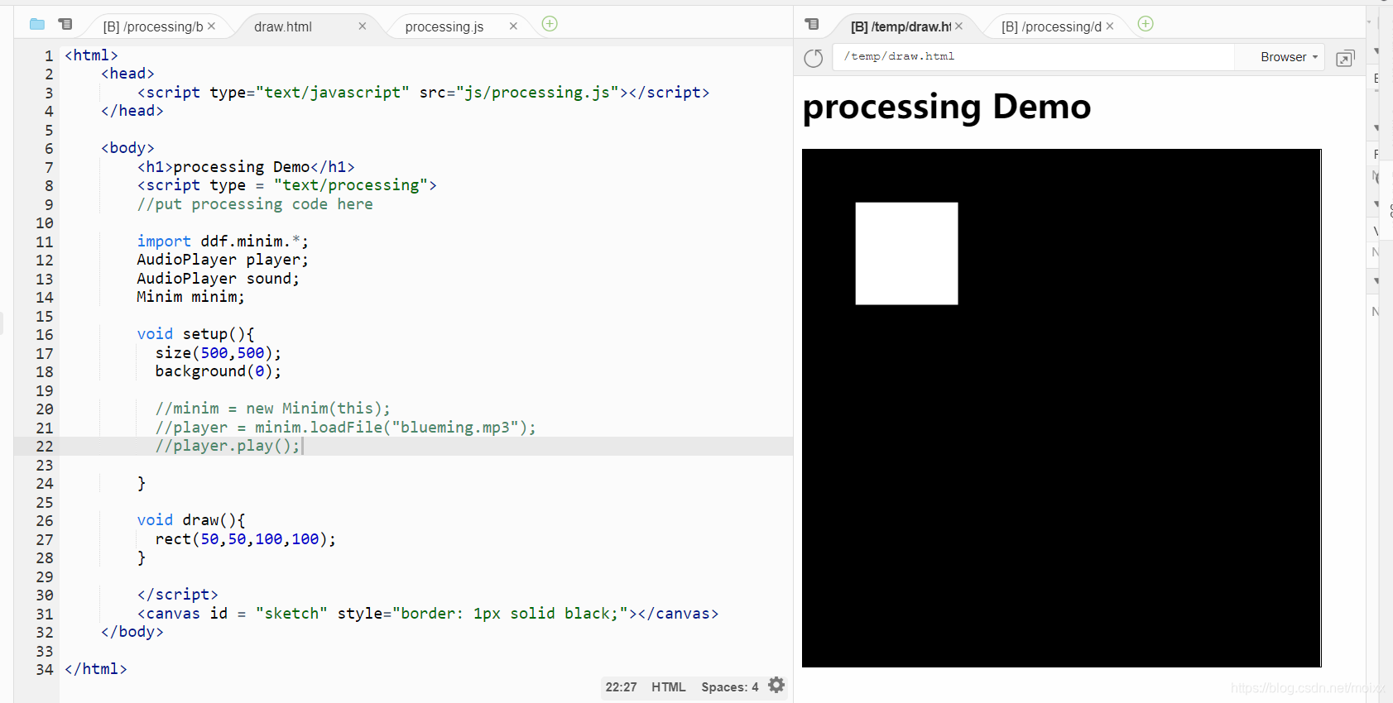Reload the browser preview
The width and height of the screenshot is (1393, 703).
click(814, 58)
